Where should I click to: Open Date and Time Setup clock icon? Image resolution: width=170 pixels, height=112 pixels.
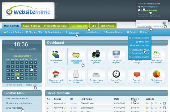point(116,74)
